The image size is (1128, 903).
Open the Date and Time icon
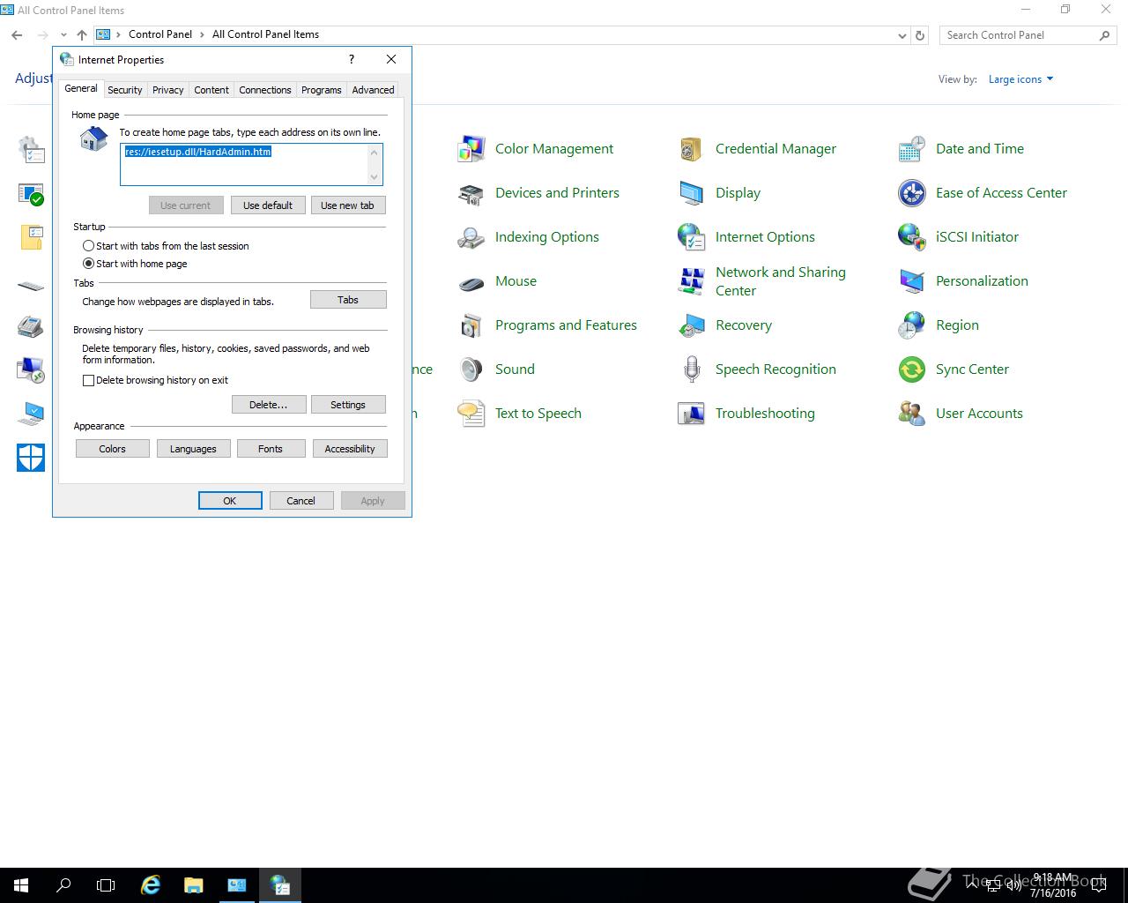coord(912,149)
